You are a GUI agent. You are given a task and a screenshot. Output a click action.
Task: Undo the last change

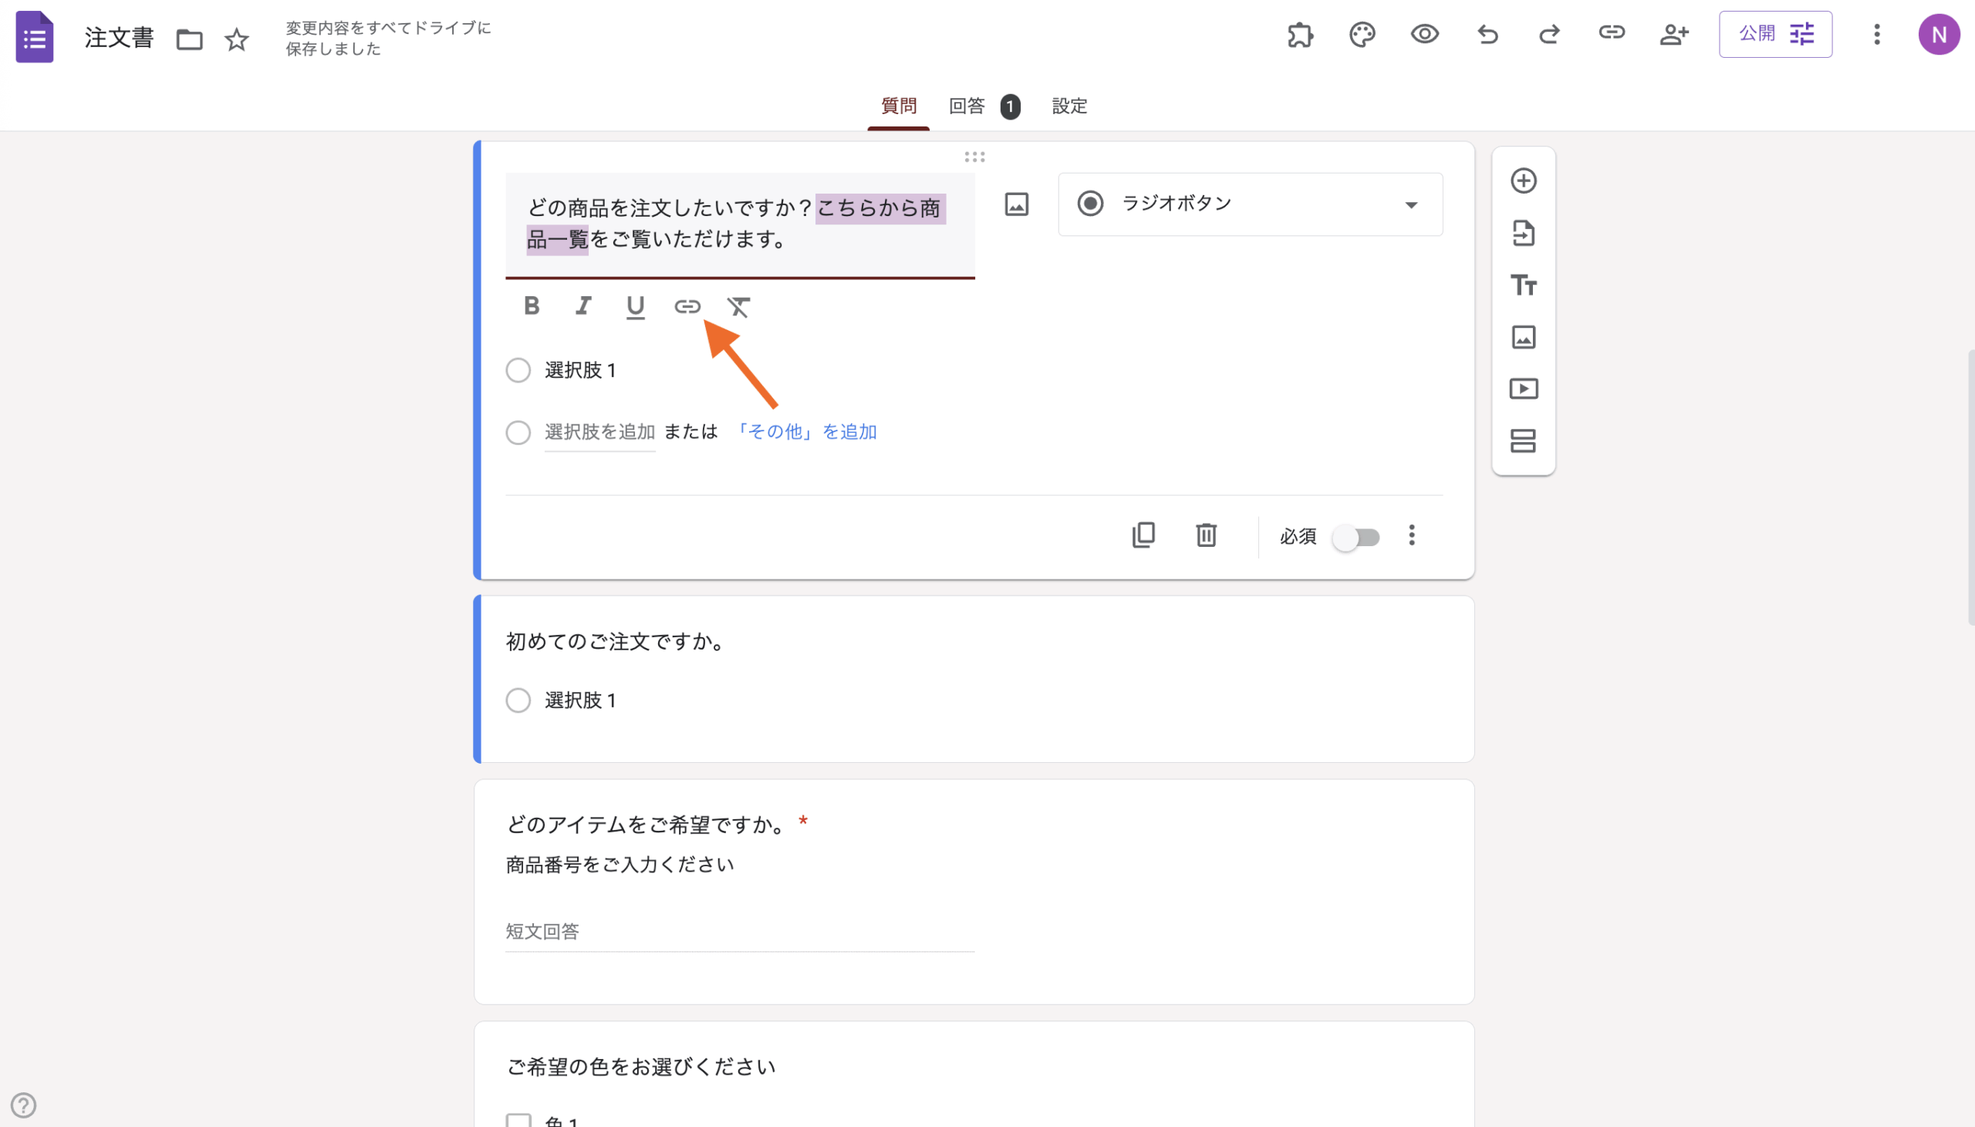click(x=1487, y=34)
